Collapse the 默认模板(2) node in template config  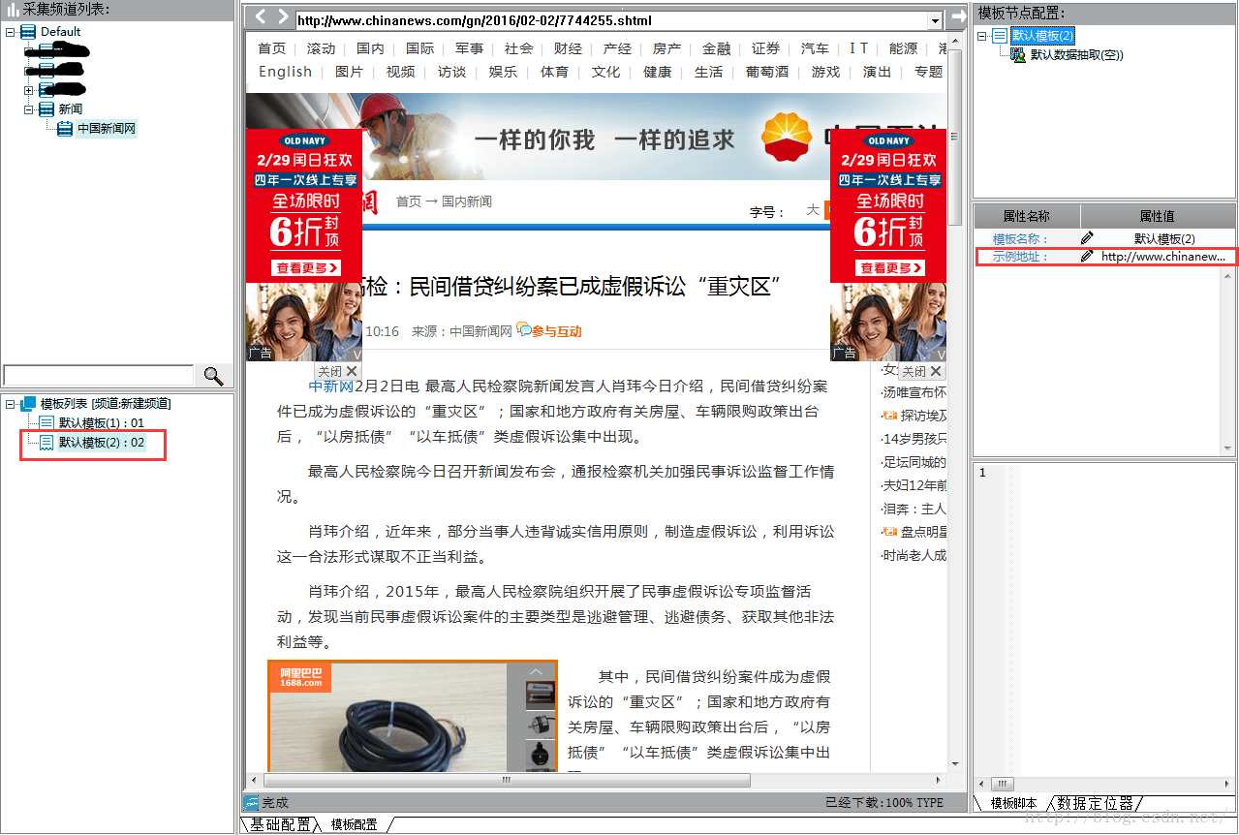point(982,36)
